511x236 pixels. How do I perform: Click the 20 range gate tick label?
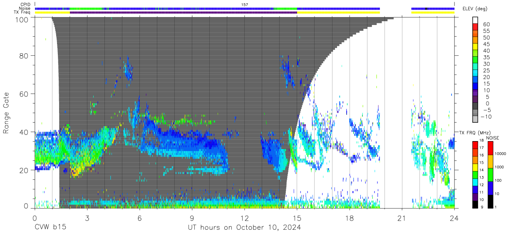pos(24,170)
